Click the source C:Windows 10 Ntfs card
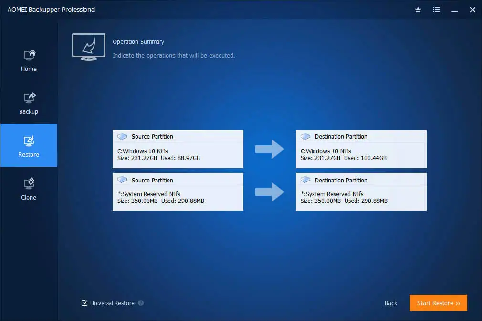This screenshot has width=482, height=321. (178, 149)
